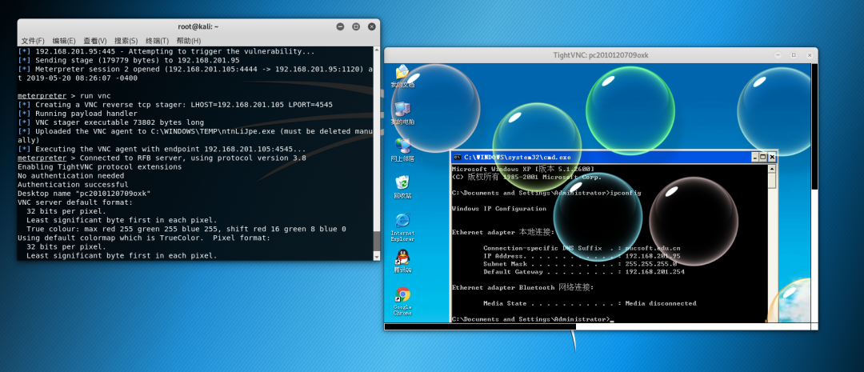Maximize the TightVNC viewer window
The image size is (864, 372).
(x=794, y=55)
